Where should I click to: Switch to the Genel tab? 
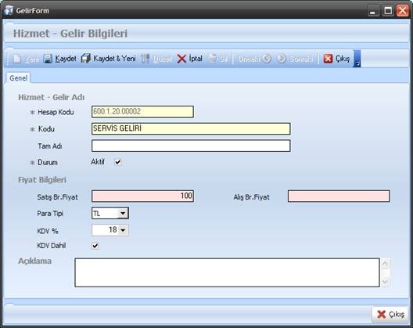[19, 78]
